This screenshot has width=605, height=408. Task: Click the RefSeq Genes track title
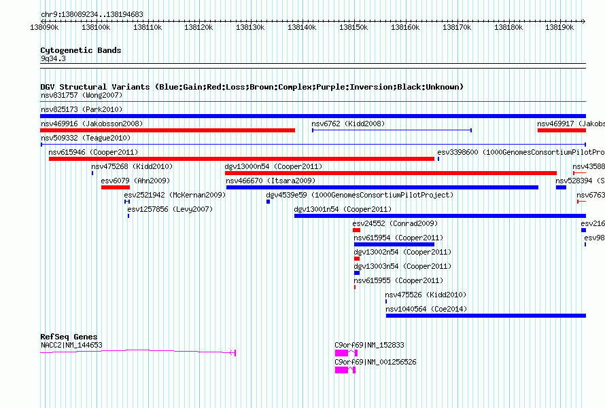(x=69, y=337)
